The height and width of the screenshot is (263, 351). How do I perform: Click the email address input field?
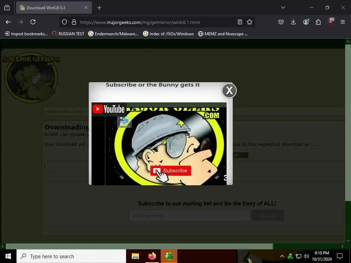tap(190, 216)
